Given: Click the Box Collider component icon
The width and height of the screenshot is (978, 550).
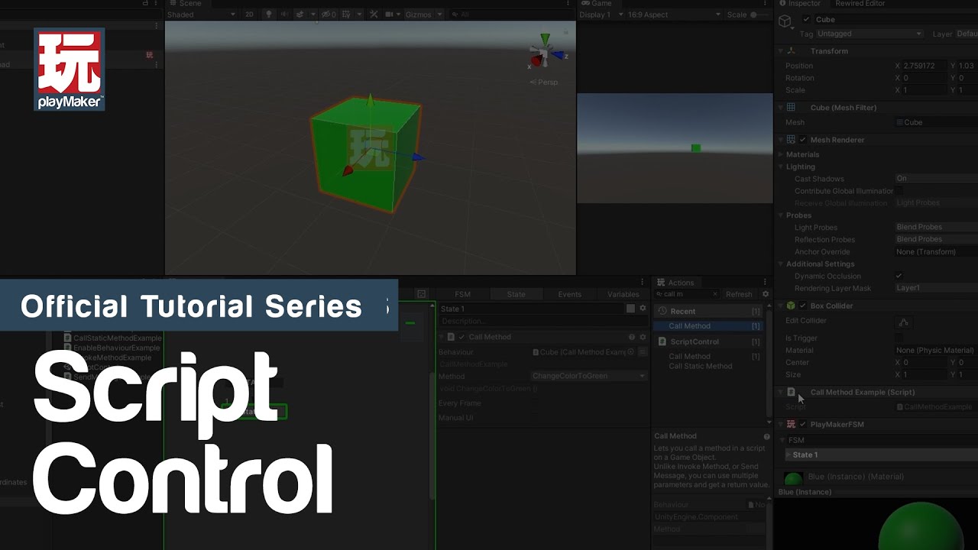Looking at the screenshot, I should 792,306.
